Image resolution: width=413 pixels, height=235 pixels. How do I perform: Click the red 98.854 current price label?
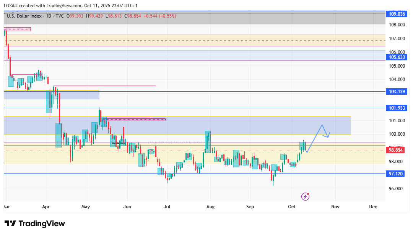coord(397,150)
